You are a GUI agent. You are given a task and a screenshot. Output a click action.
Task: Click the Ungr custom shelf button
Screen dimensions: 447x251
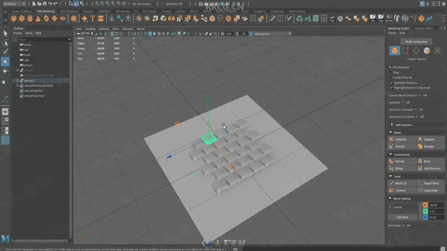[381, 19]
